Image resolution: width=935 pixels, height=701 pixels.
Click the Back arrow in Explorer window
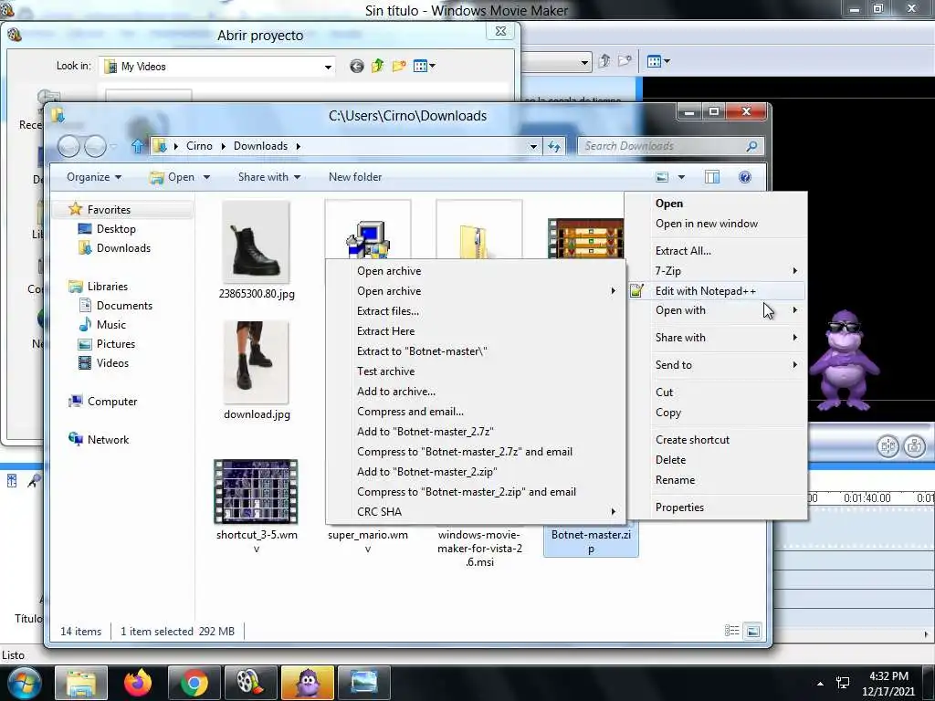tap(68, 146)
